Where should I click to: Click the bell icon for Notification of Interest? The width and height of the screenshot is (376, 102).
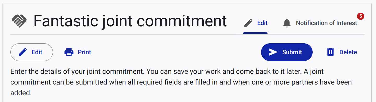pos(287,23)
